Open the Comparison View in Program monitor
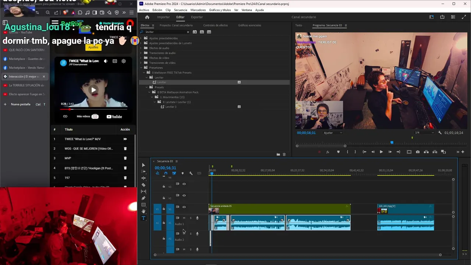 [x=443, y=152]
